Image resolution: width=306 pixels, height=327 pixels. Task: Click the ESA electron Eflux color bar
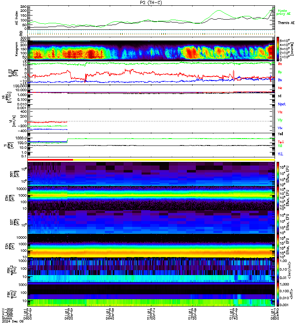pyautogui.click(x=278, y=246)
